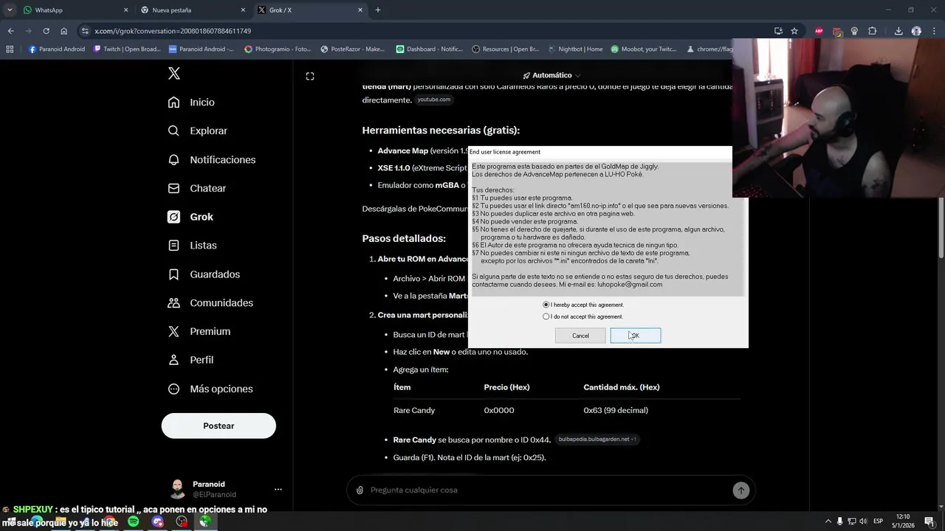The width and height of the screenshot is (945, 531).
Task: Click the ABP extension icon
Action: point(819,31)
